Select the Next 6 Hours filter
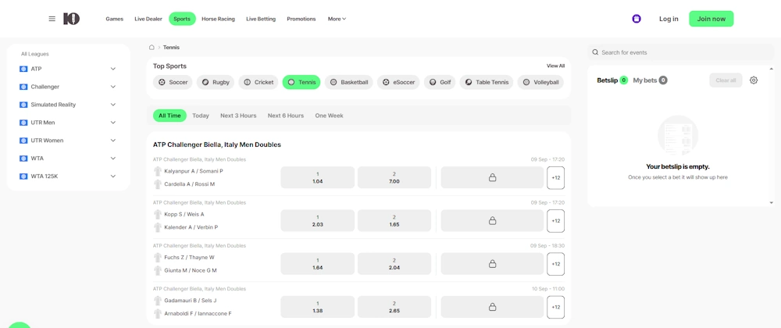Viewport: 781px width, 328px height. point(286,116)
